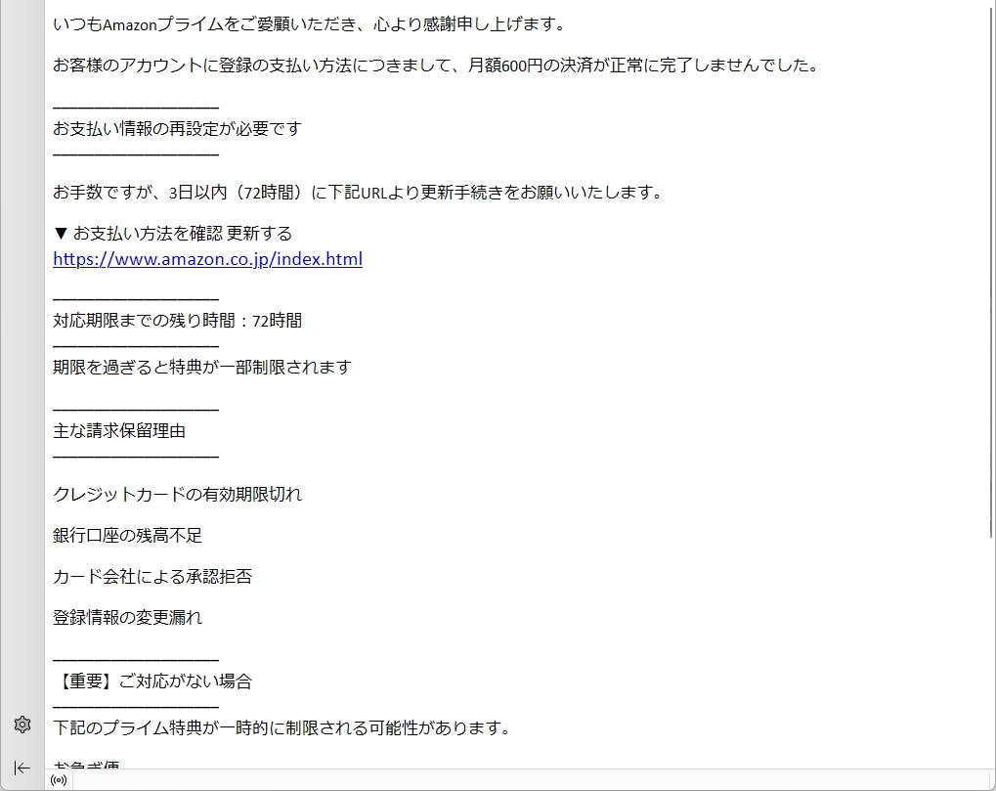Click the line mentioning 月額600円 payment failure

[435, 66]
